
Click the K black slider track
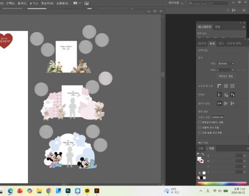pos(222,173)
